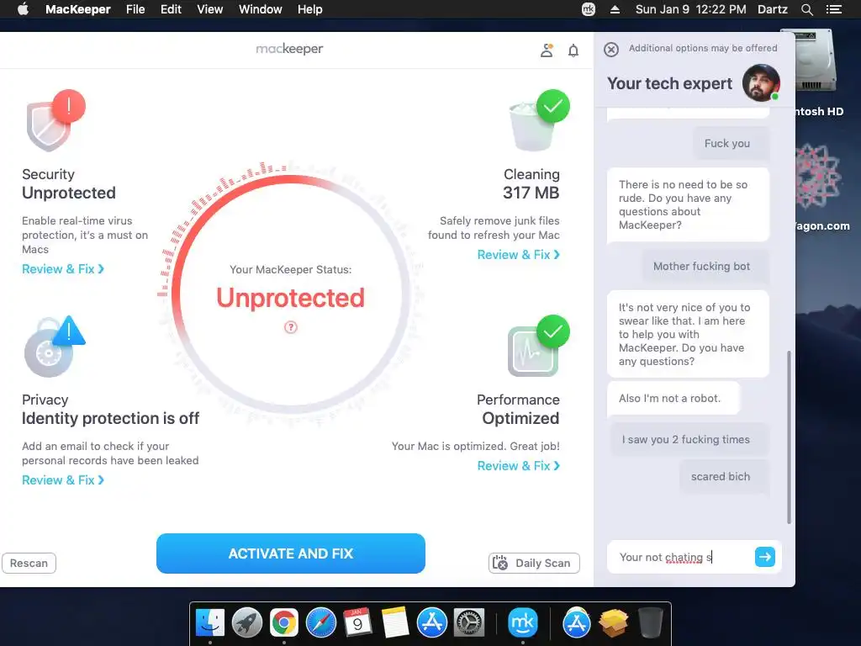This screenshot has width=861, height=646.
Task: Open the Help menu
Action: point(309,9)
